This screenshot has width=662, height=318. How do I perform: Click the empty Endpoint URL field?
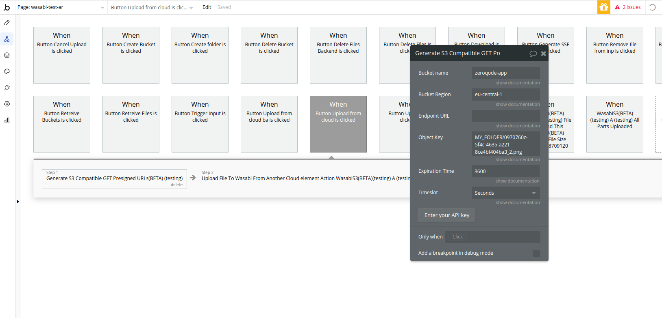pos(505,116)
